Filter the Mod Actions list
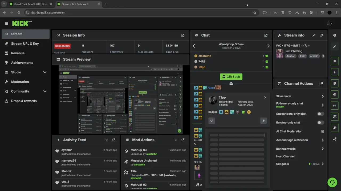 coord(176,140)
